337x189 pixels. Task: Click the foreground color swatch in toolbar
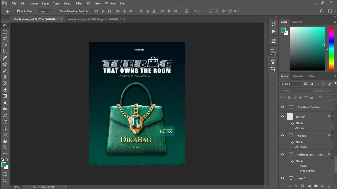tap(4, 165)
